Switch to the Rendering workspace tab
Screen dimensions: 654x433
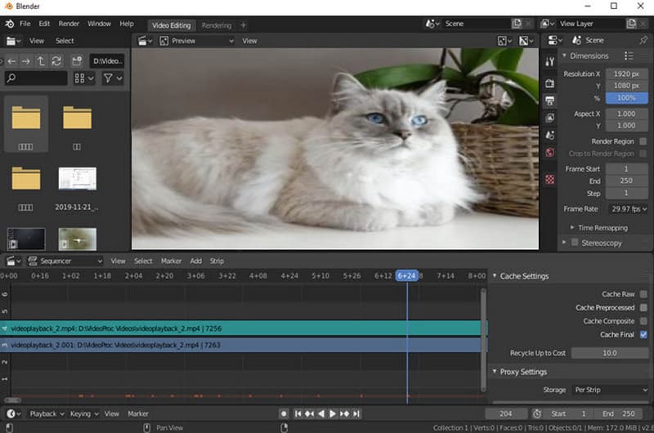(217, 25)
